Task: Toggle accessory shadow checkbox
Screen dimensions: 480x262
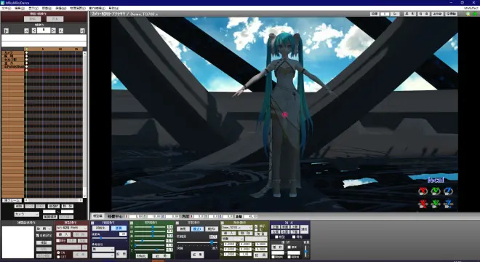Action: tap(256, 230)
